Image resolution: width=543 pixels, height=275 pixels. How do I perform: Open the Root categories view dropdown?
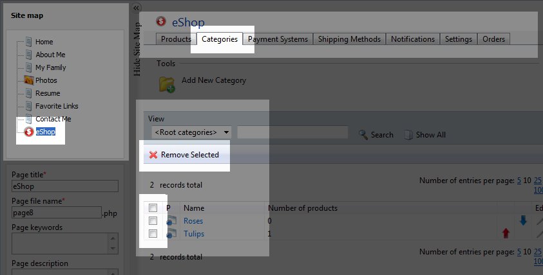[191, 132]
